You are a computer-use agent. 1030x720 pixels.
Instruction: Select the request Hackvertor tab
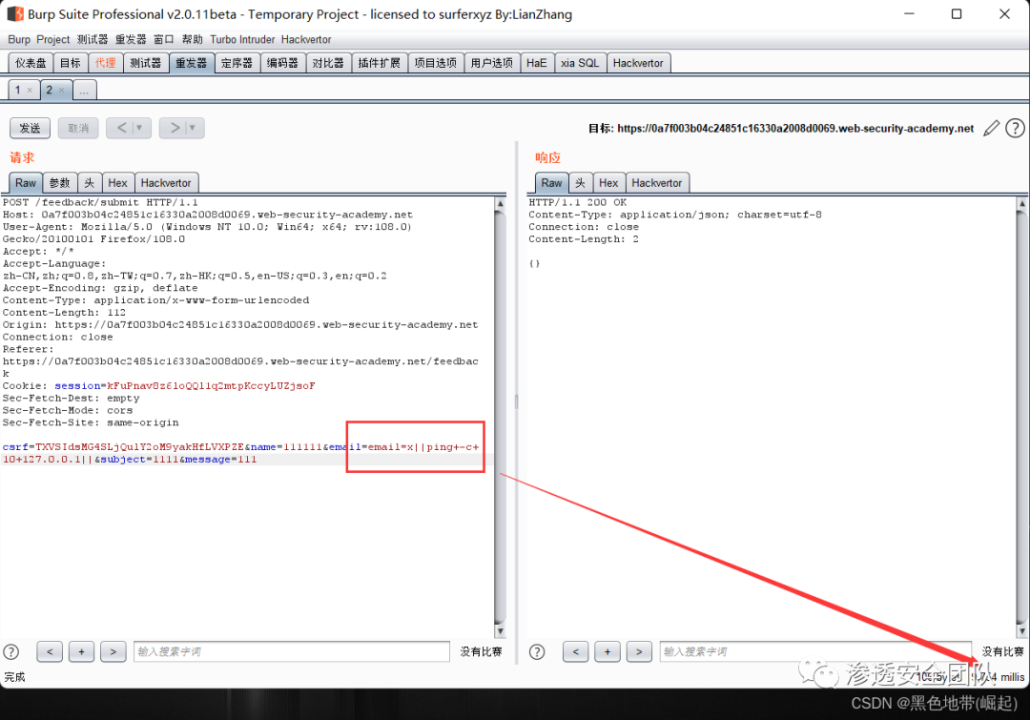(166, 183)
